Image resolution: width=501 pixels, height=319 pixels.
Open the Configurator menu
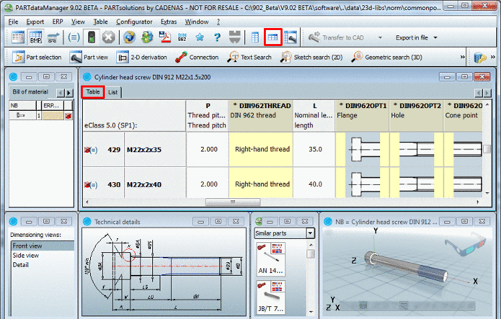coord(134,21)
